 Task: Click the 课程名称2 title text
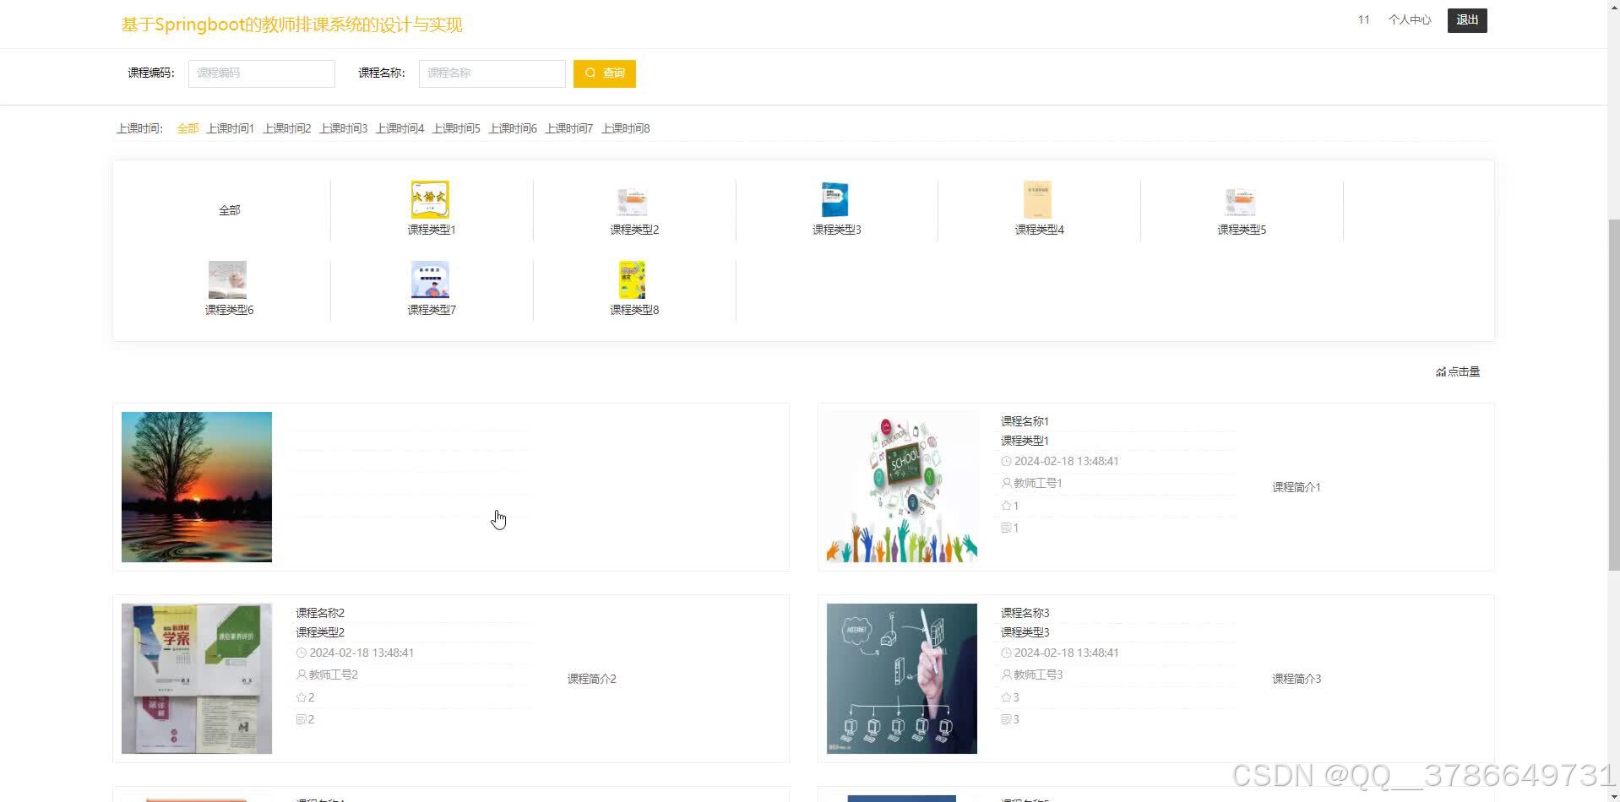point(320,613)
